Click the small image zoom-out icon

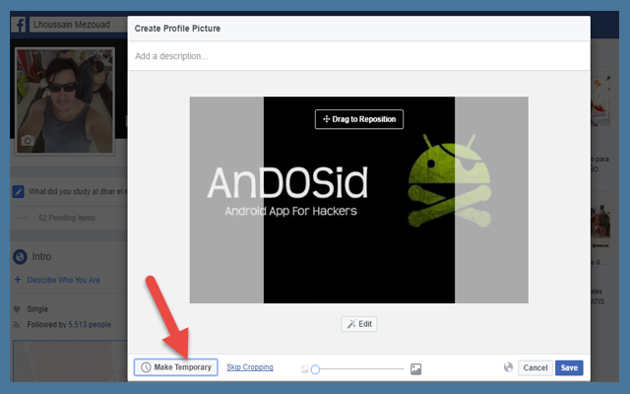305,369
